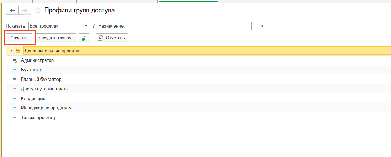The width and height of the screenshot is (391, 157).
Task: Click the forward navigation arrow
Action: [24, 11]
